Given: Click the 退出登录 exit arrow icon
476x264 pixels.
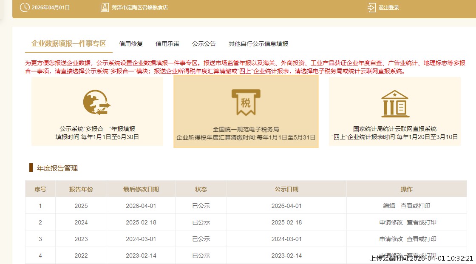Looking at the screenshot, I should pos(371,7).
